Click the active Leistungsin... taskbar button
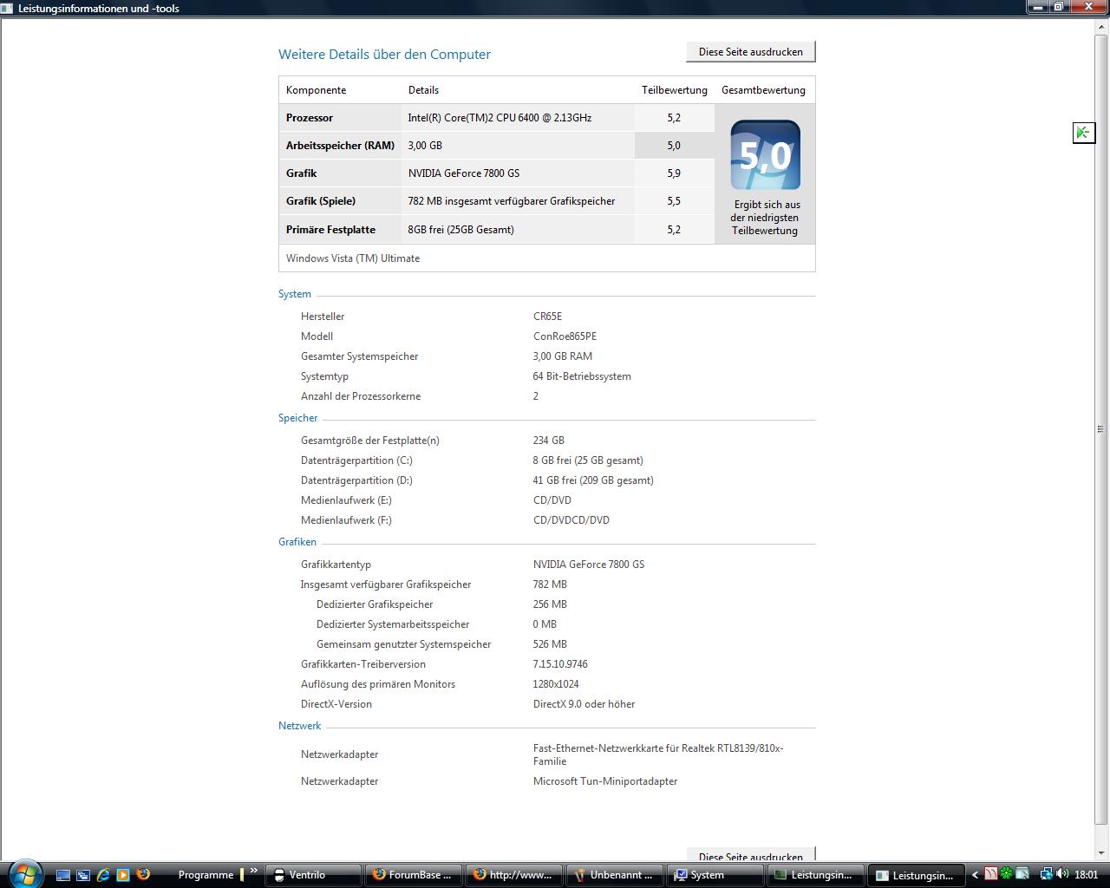Screen dimensions: 1110x888 (917, 875)
